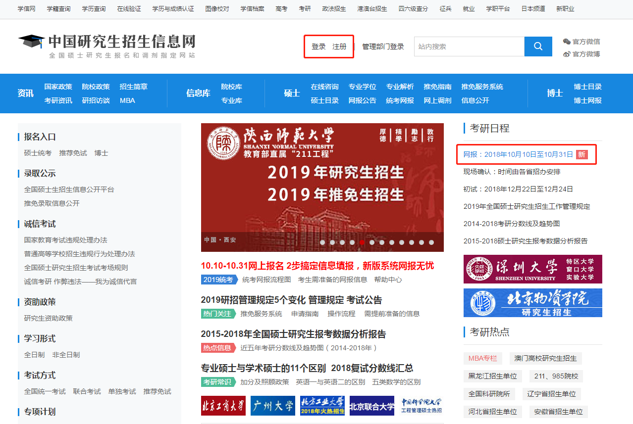
Task: Click the 2019统考 blue label tag
Action: coord(218,280)
